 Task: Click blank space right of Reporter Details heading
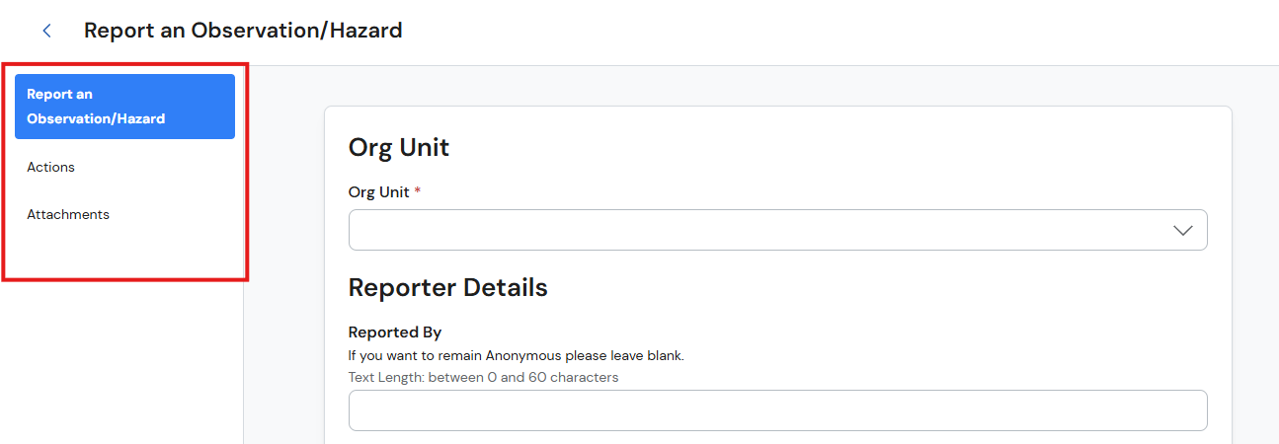point(879,288)
